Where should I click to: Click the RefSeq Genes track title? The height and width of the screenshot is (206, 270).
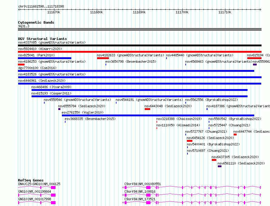[31, 180]
